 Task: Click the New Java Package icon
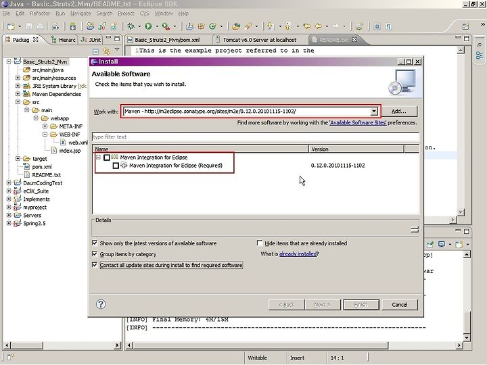(201, 26)
